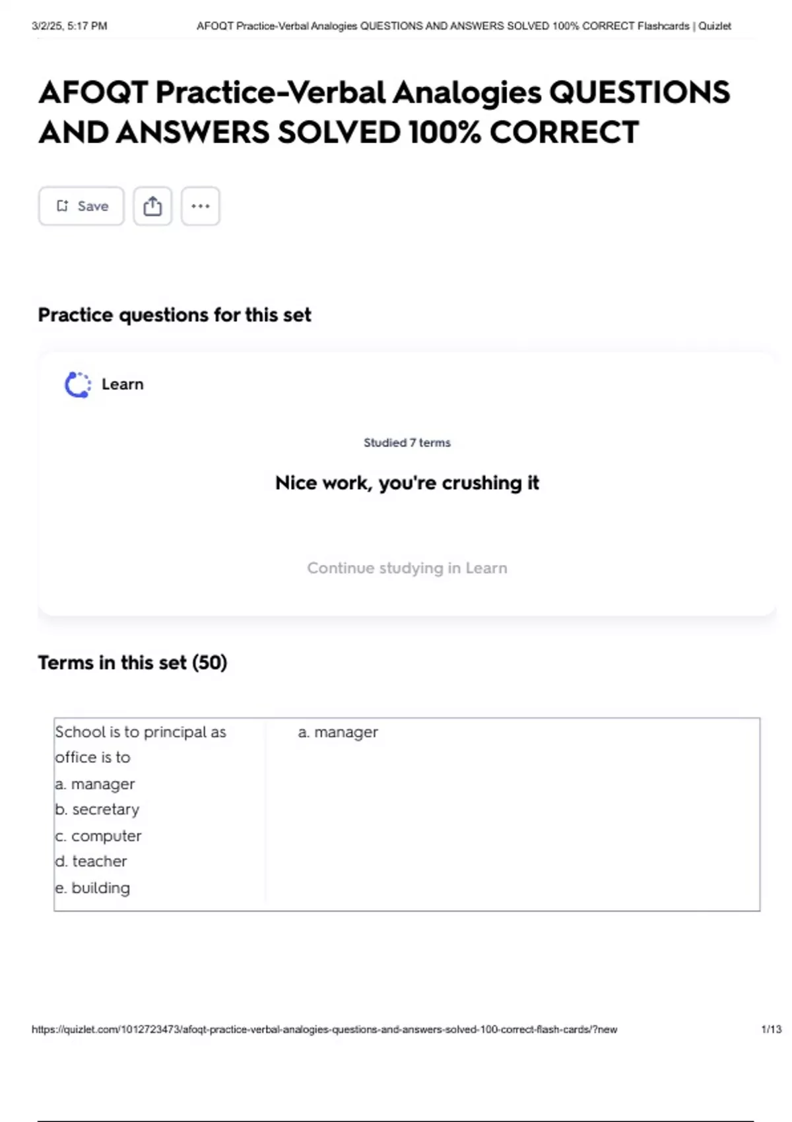Click the Nice work, you're crushing it message
Viewport: 792px width, 1122px height.
[407, 482]
